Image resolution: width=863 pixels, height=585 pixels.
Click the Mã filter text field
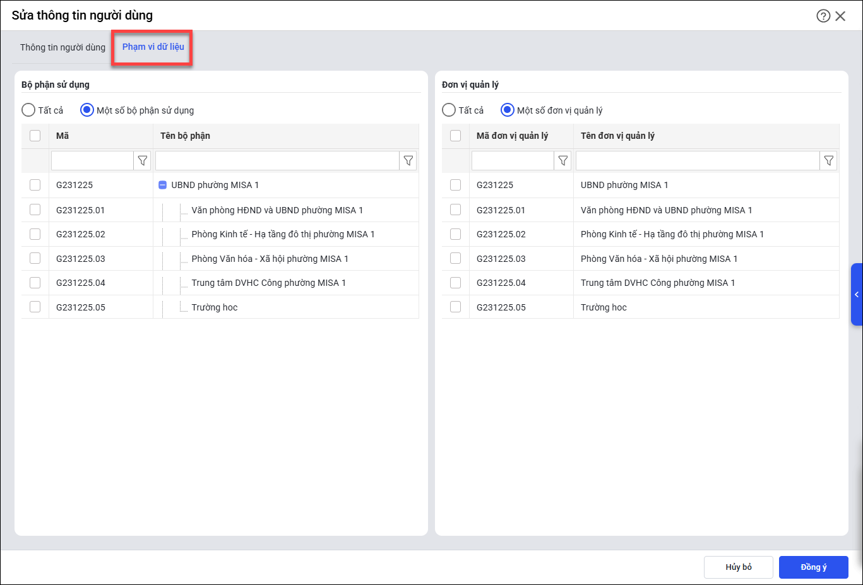pos(92,161)
